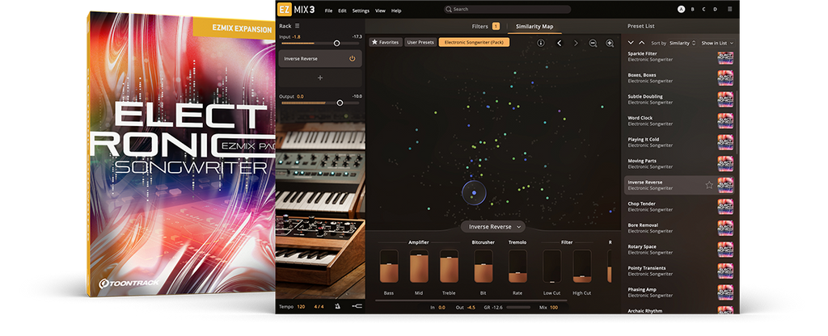Zoom in on the Similarity Map

pyautogui.click(x=610, y=43)
